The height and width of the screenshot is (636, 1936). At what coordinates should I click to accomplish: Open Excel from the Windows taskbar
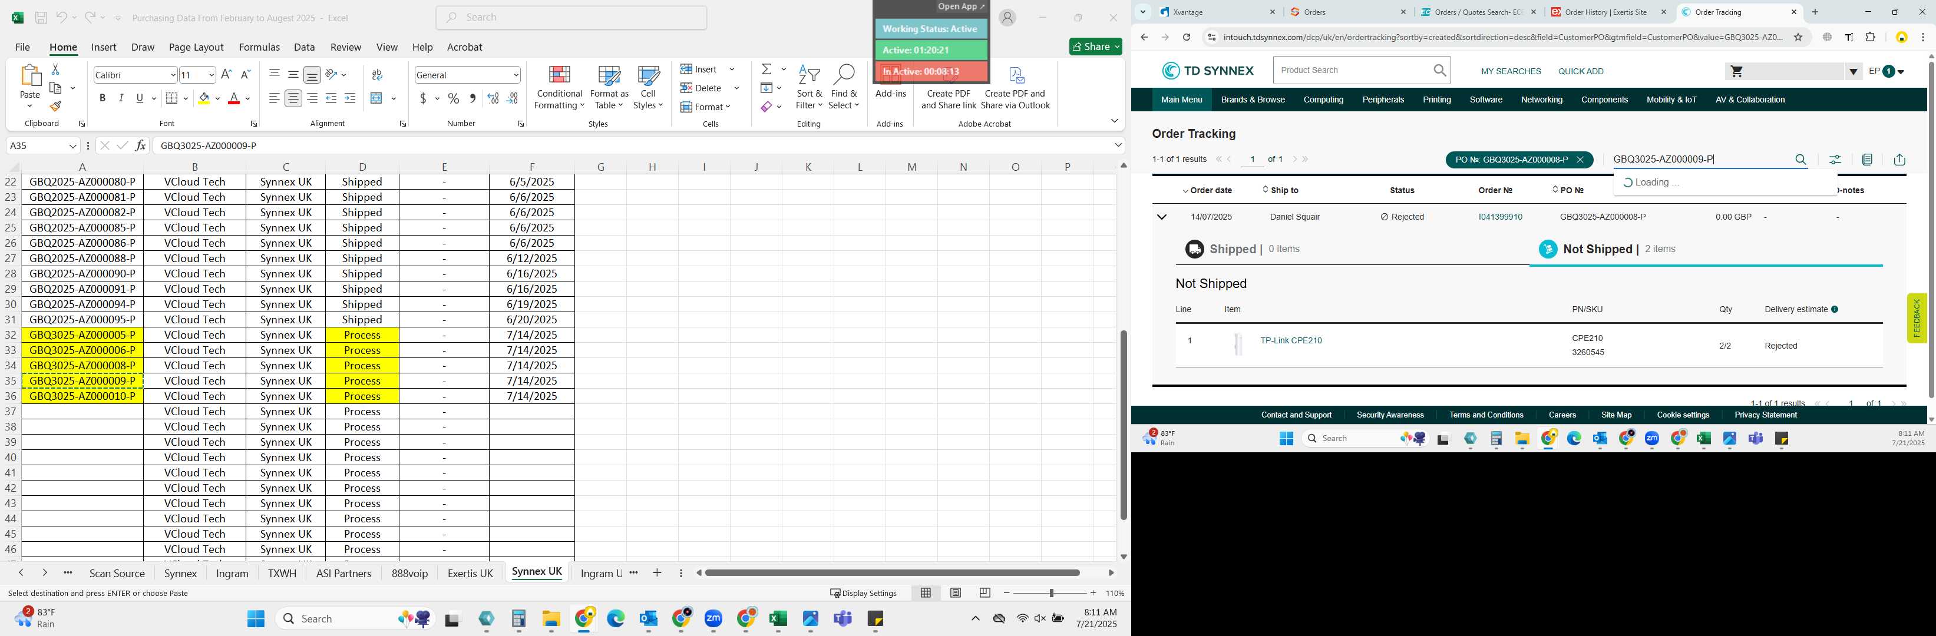click(778, 619)
